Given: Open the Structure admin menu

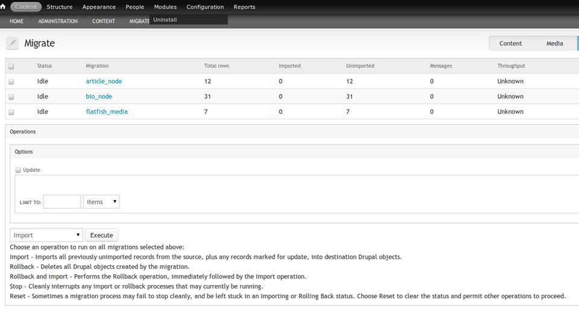Looking at the screenshot, I should tap(59, 7).
